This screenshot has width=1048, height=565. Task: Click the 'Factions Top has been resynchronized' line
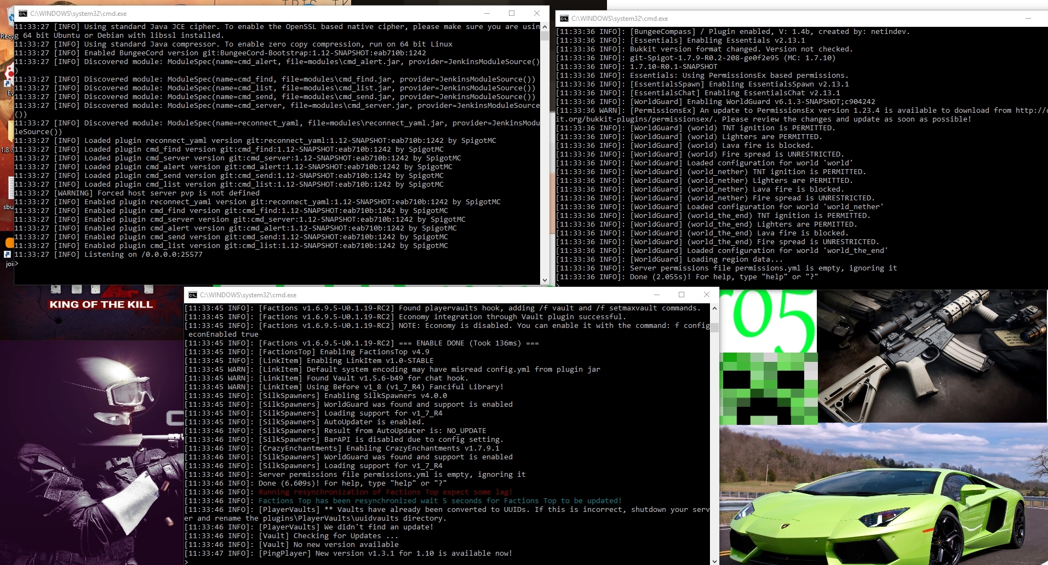tap(403, 501)
